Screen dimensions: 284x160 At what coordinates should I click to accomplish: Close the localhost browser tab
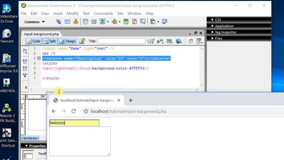(x=119, y=100)
